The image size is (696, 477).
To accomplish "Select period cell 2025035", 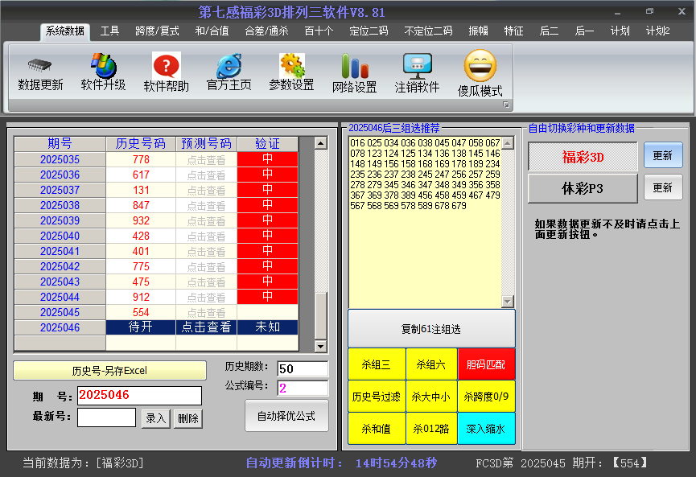I will pyautogui.click(x=60, y=159).
